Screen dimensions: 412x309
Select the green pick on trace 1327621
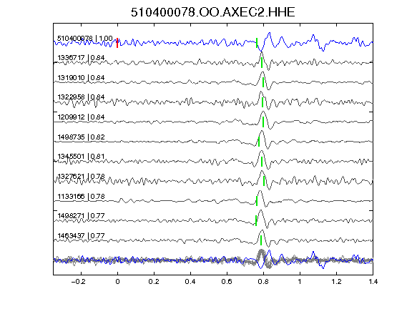point(264,181)
